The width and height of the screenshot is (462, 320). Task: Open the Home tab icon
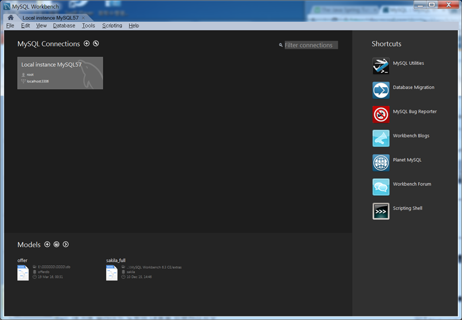point(10,18)
